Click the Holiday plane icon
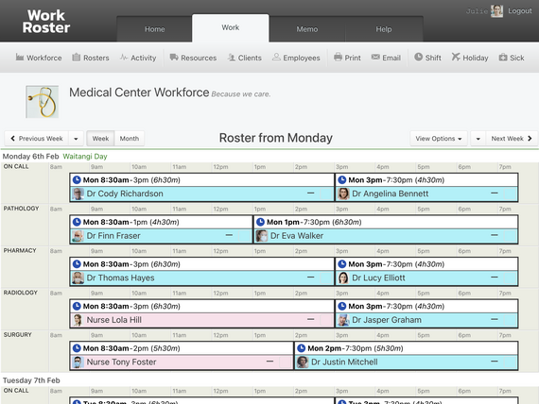The height and width of the screenshot is (404, 539). [456, 57]
